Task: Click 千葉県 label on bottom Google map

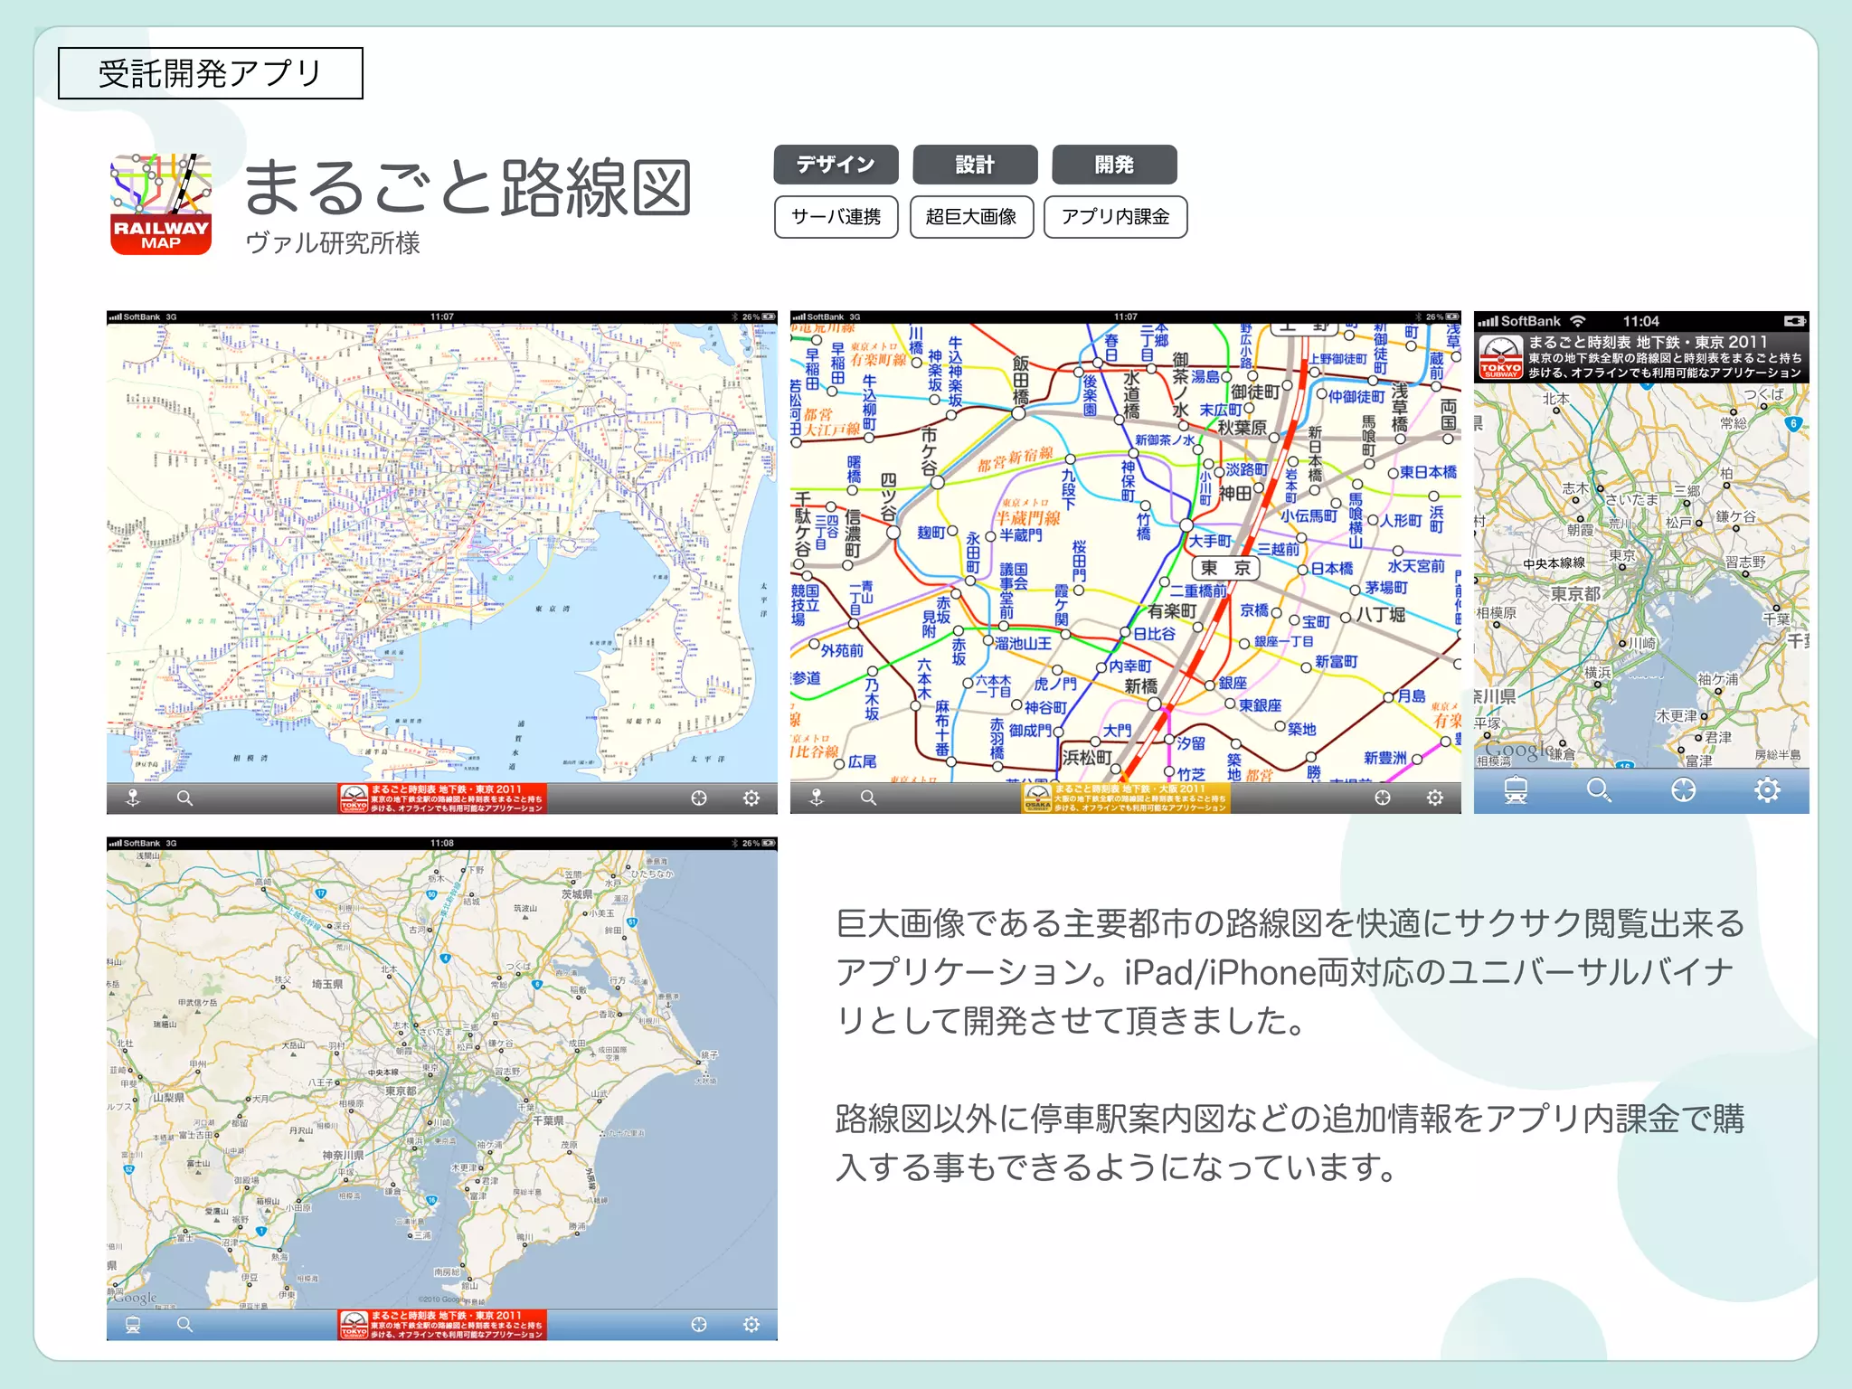Action: click(548, 1120)
